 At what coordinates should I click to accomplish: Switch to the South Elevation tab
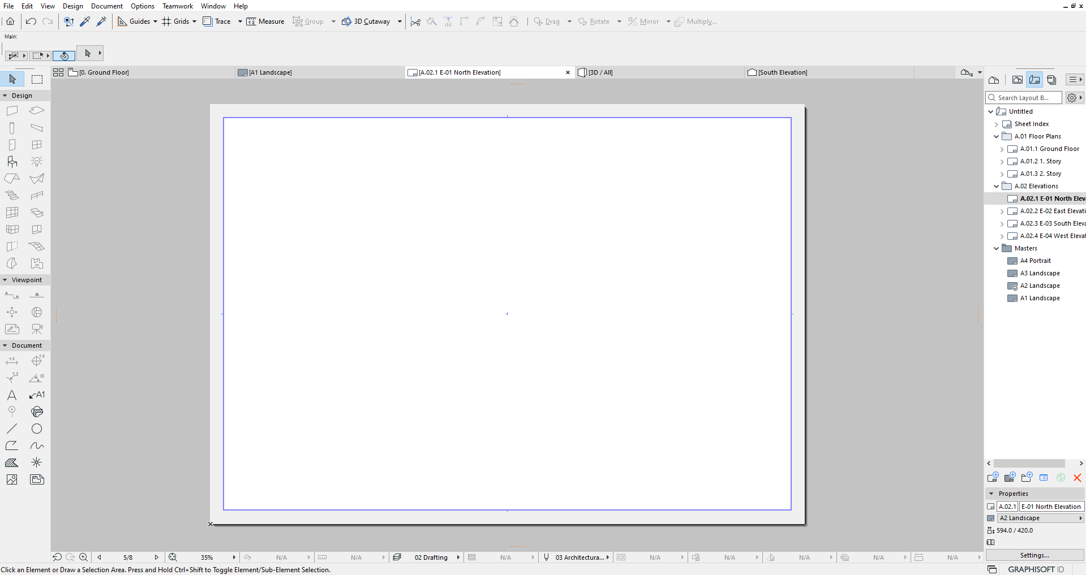783,72
